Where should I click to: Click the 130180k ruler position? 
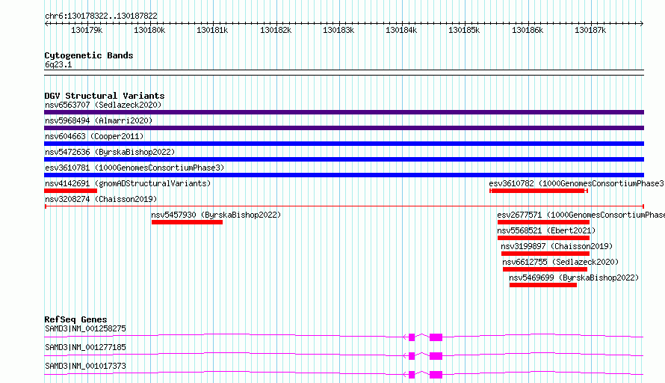pos(149,30)
